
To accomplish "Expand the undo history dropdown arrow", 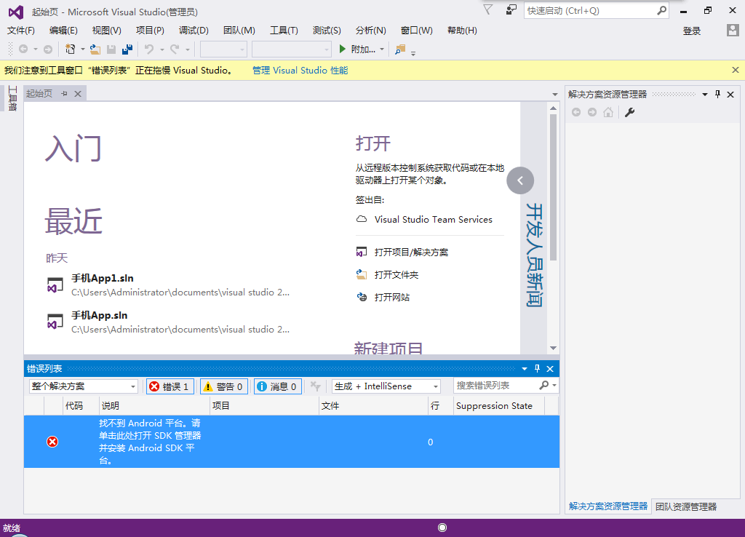I will click(162, 49).
